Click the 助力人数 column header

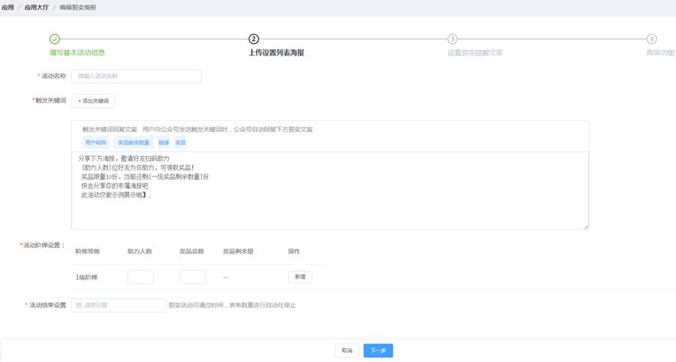click(x=139, y=251)
